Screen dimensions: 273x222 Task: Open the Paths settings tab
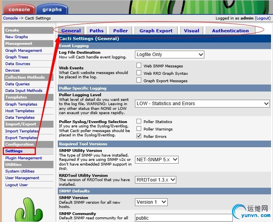pos(96,31)
